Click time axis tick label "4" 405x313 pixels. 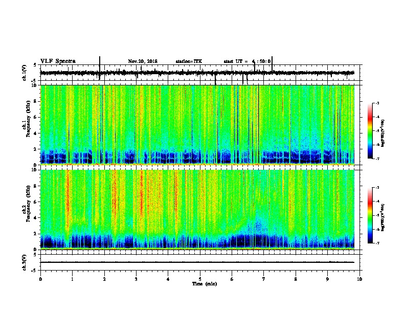168,279
